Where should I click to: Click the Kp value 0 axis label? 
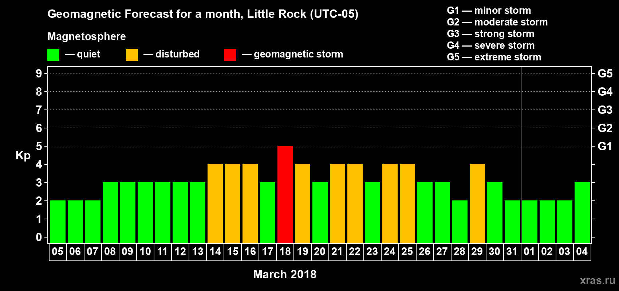(x=39, y=237)
